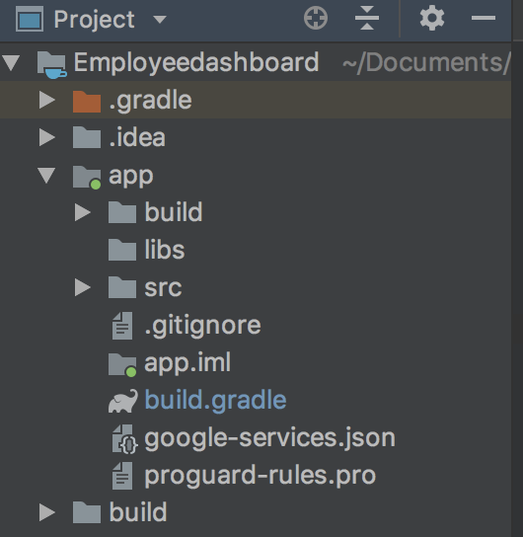The height and width of the screenshot is (537, 523).
Task: Click the Project window icon in header
Action: coord(30,19)
